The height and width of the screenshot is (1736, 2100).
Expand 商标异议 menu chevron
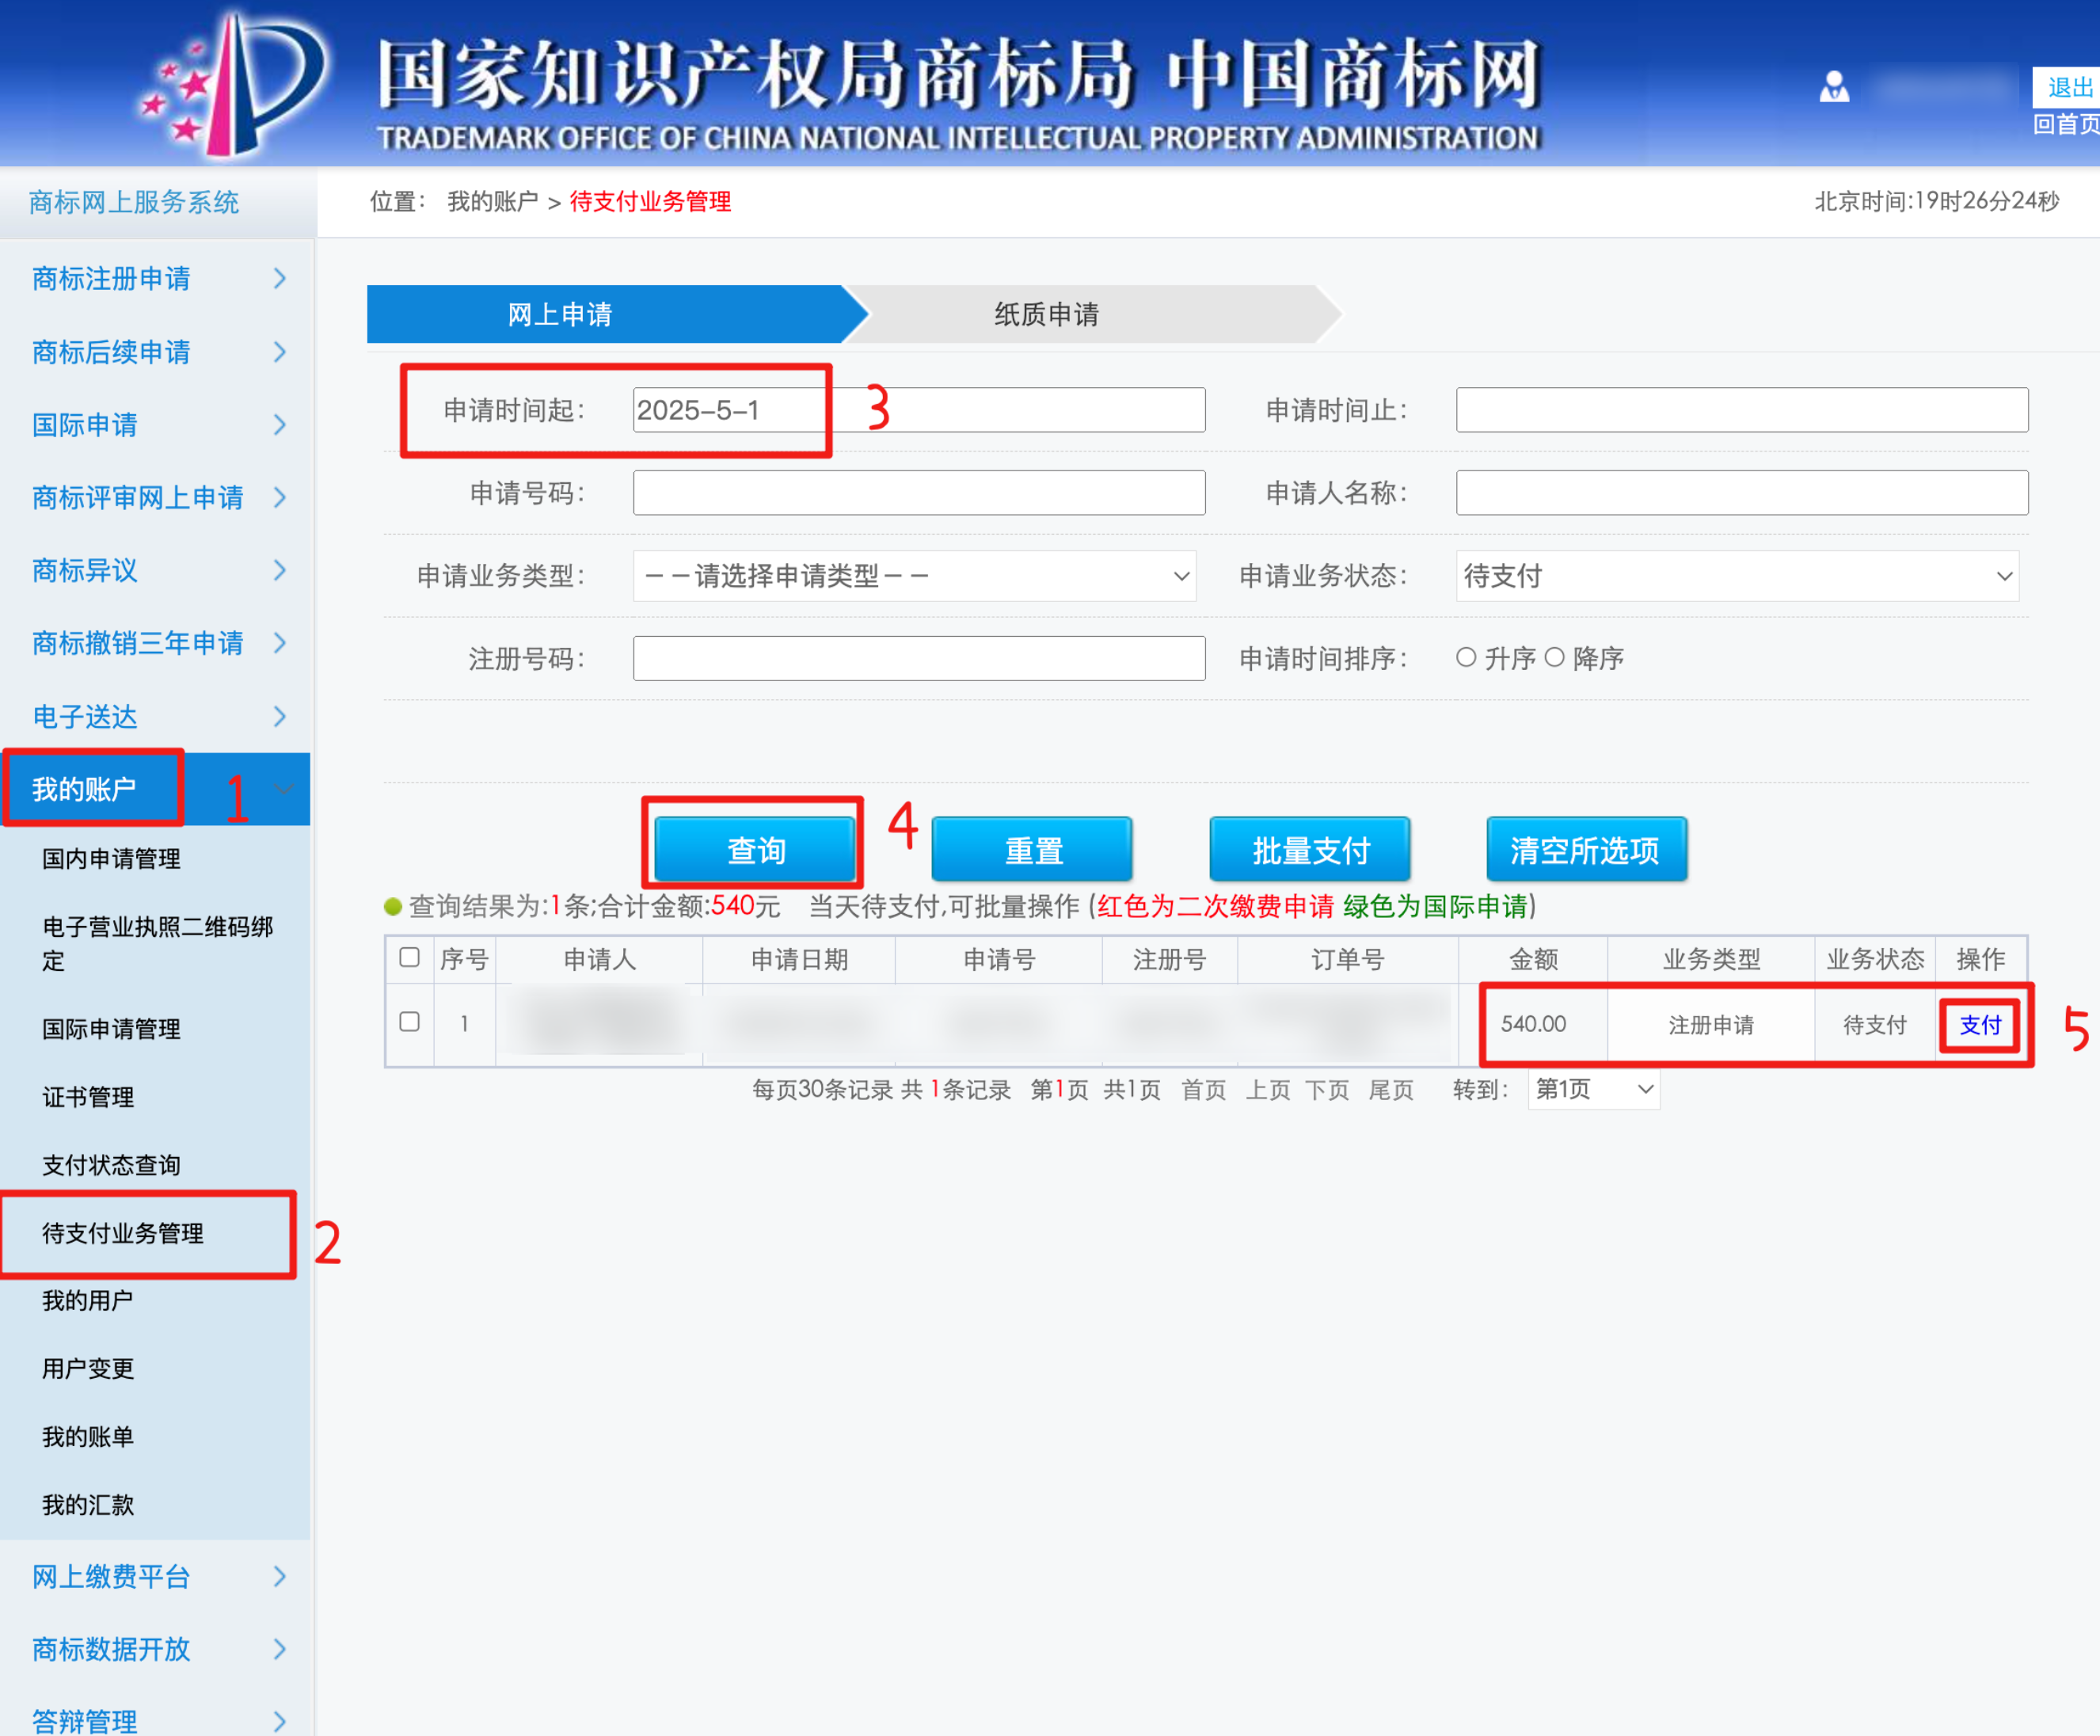click(x=280, y=571)
